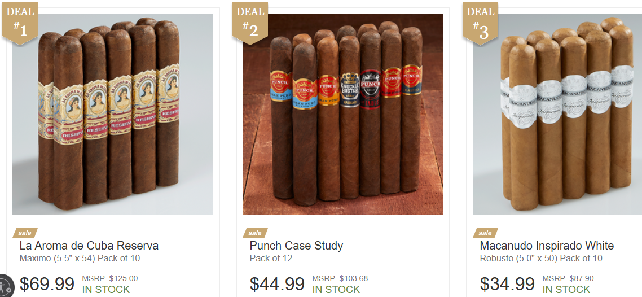Click Robusto (5.0" x 50) Pack of 10 description
The width and height of the screenshot is (642, 297).
(x=541, y=259)
